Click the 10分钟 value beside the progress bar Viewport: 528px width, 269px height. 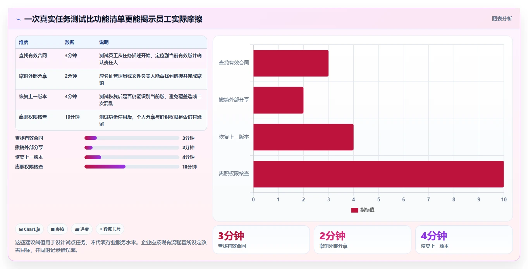click(x=189, y=167)
